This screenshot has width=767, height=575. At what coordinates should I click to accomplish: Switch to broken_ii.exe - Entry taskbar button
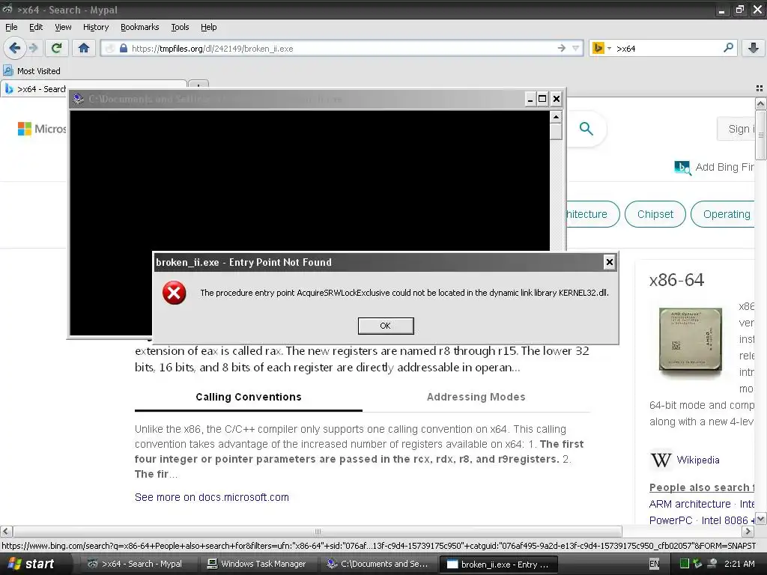498,565
